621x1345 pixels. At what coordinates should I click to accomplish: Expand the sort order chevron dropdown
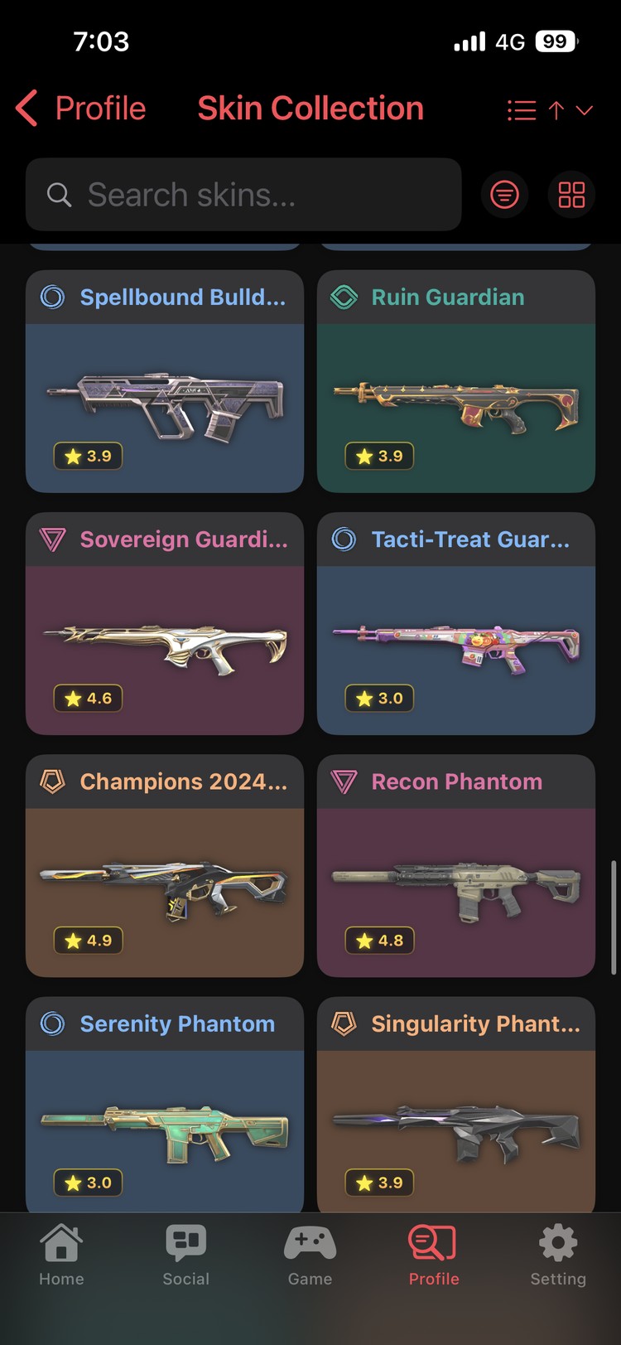coord(585,110)
